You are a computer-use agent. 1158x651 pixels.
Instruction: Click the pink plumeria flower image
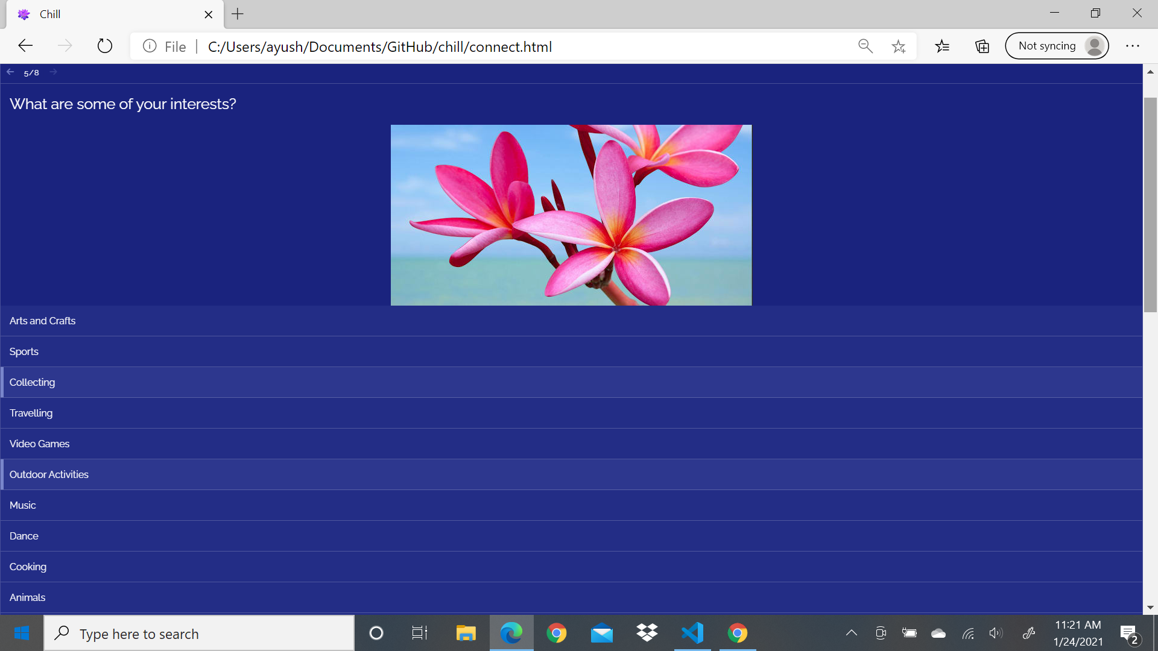pos(571,215)
